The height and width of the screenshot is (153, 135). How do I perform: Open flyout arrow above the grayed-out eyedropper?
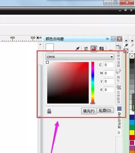(132, 40)
